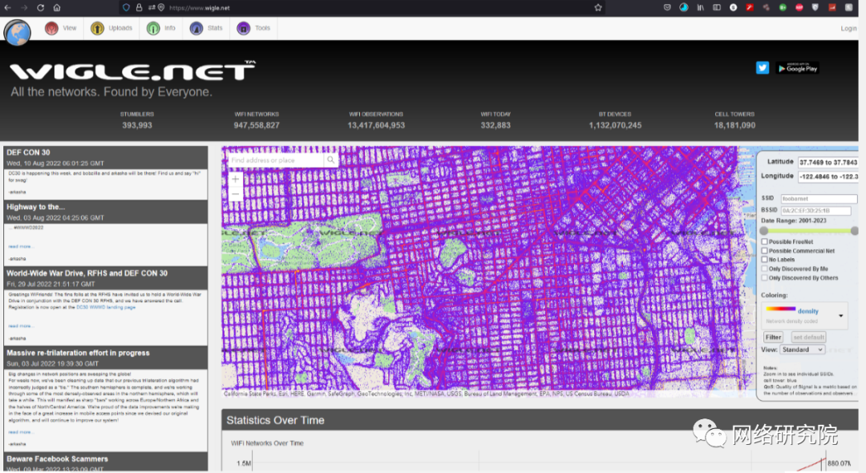Click the padlock site security icon
Viewport: 866px width, 473px height.
[140, 8]
